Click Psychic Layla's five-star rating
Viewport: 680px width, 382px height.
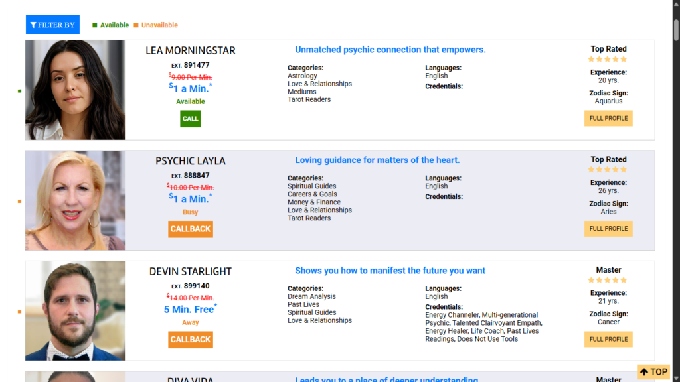click(x=608, y=170)
